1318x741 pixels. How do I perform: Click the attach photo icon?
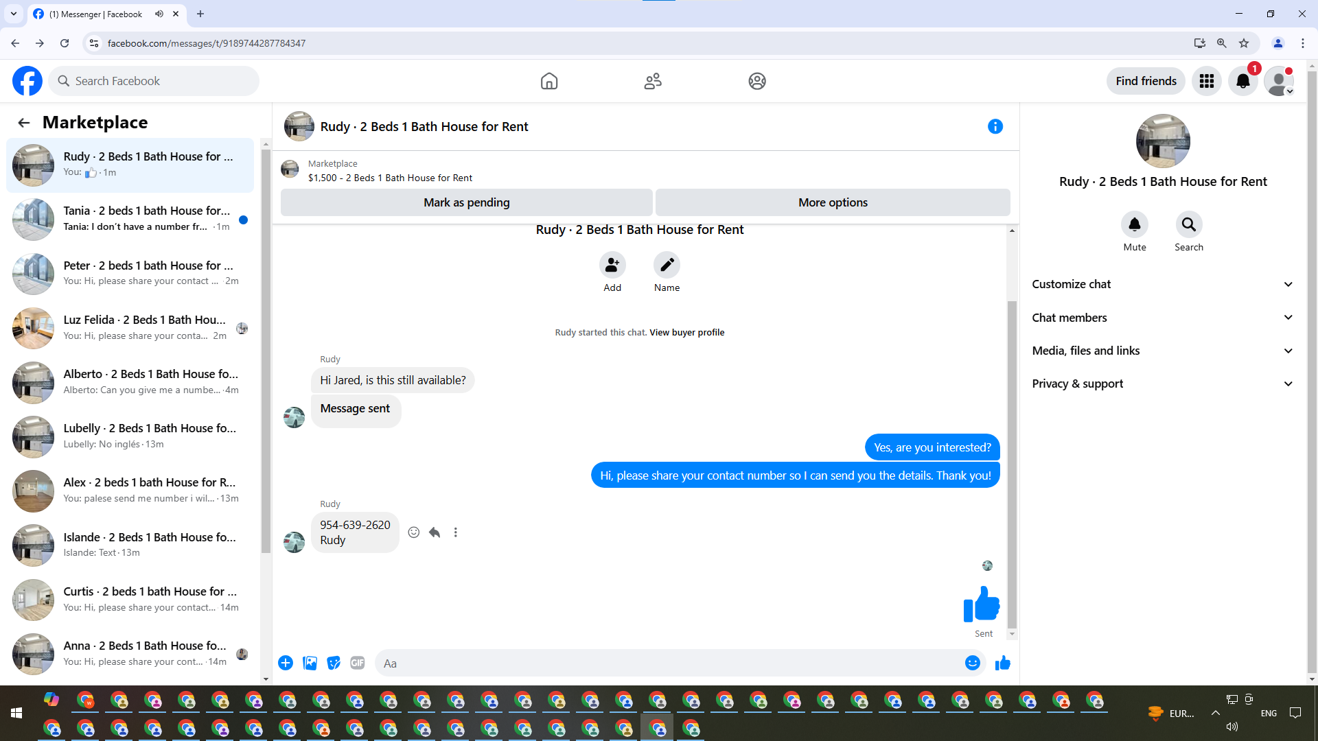click(x=310, y=663)
